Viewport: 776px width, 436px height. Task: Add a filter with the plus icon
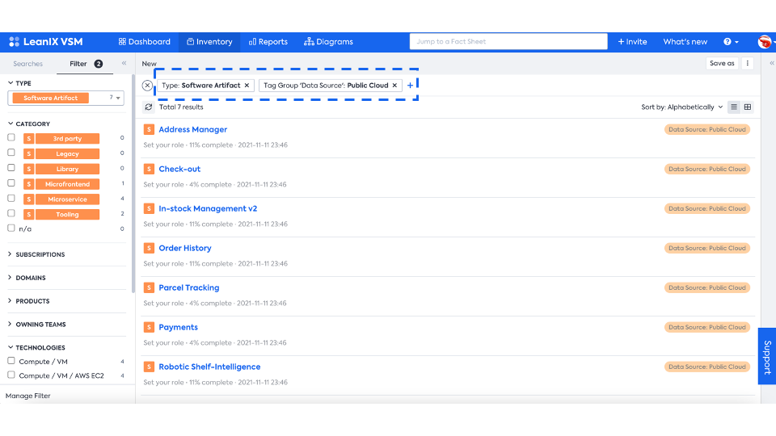coord(411,86)
